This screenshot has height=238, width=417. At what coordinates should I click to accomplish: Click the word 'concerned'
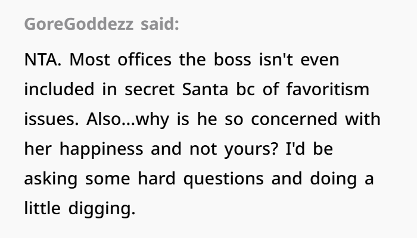tap(294, 119)
